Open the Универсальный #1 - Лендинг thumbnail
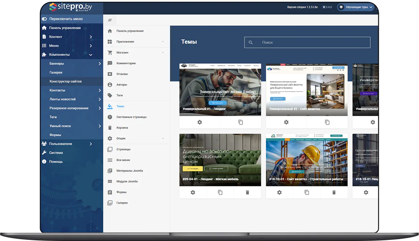The image size is (419, 241). click(220, 90)
